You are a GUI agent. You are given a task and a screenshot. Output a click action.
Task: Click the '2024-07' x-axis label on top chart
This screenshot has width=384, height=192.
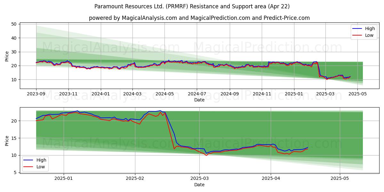point(196,94)
